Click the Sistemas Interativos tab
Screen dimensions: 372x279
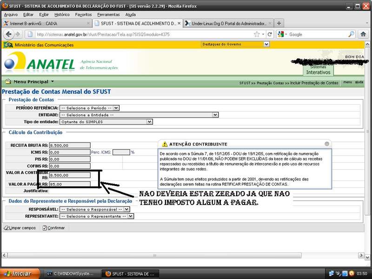(x=318, y=70)
